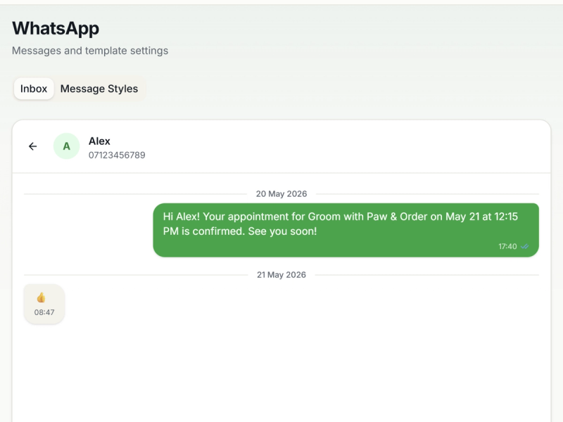Screen dimensions: 563x422
Task: Click the 17:40 sent timestamp
Action: click(507, 246)
